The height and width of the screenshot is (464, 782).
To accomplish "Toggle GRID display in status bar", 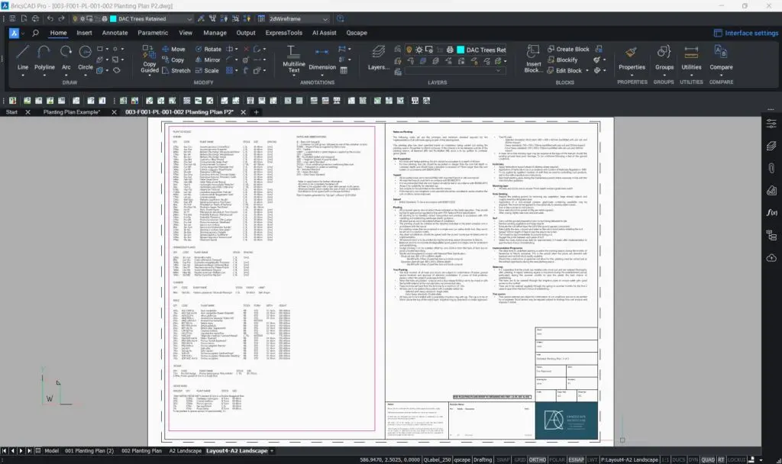I will 519,460.
